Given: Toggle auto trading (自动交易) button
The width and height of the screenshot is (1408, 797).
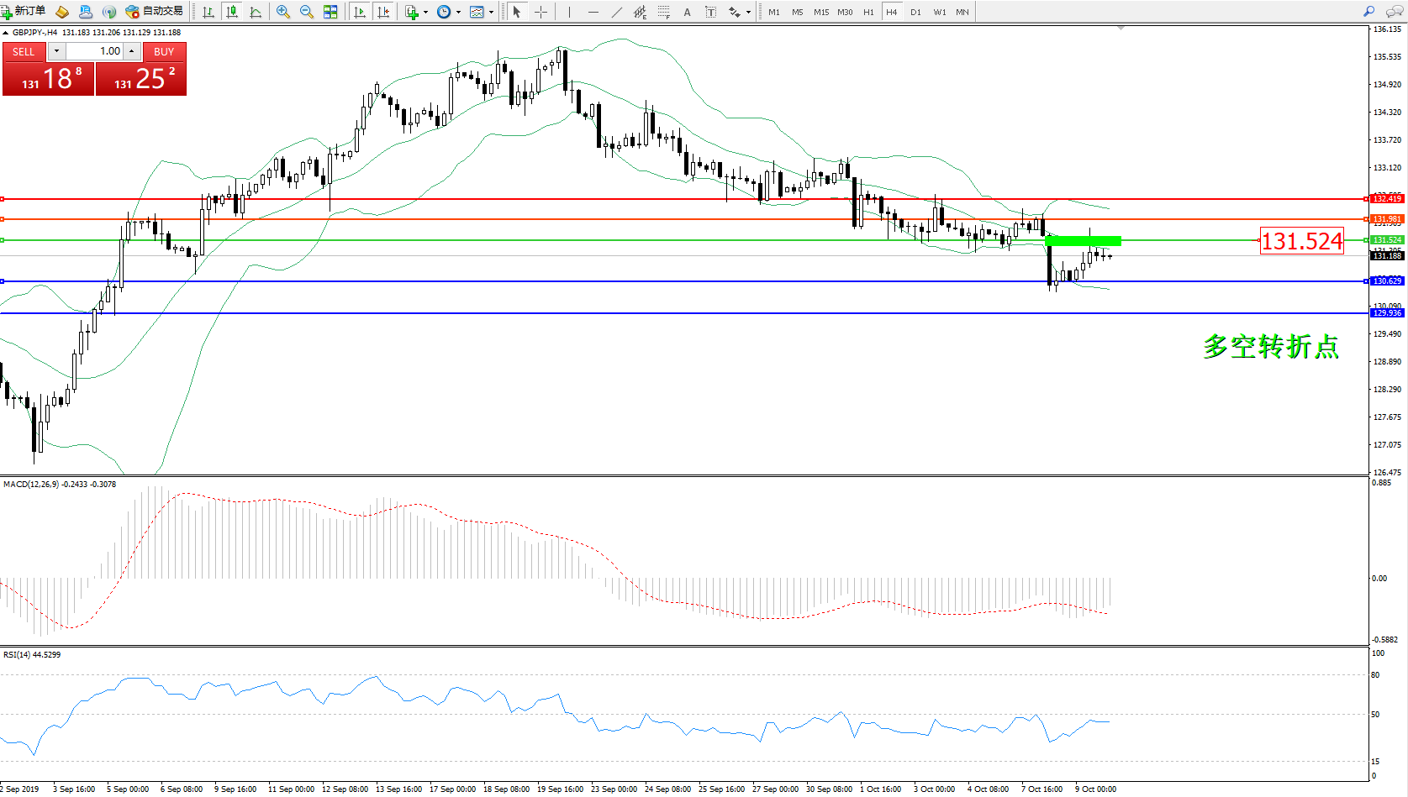Looking at the screenshot, I should click(154, 12).
